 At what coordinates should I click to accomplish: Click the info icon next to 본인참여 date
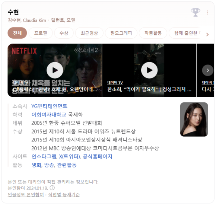tap(52, 188)
